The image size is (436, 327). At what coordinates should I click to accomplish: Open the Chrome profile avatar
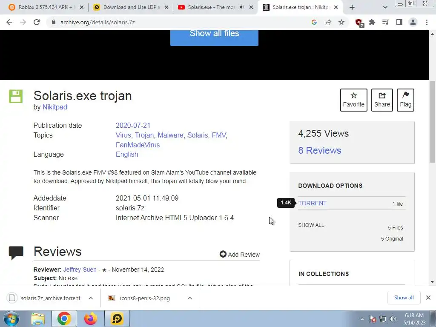[413, 22]
